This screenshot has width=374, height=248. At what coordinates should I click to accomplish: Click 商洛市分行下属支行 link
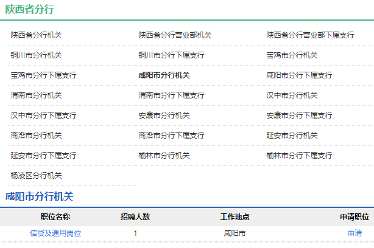coord(171,136)
